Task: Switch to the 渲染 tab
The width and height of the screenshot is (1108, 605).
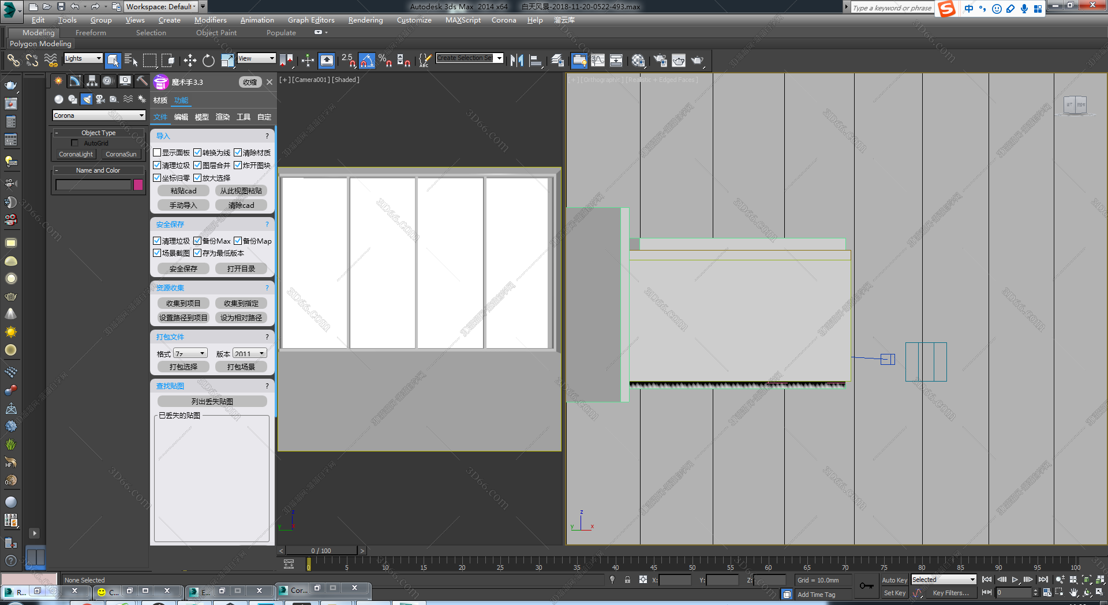Action: pyautogui.click(x=223, y=117)
